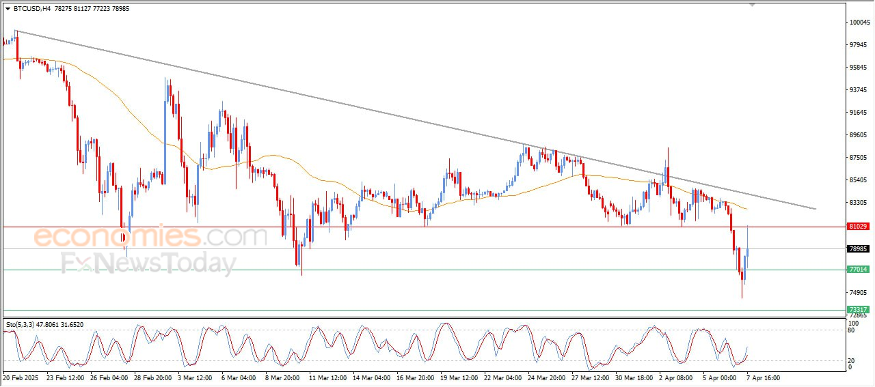Click the 85405 price axis label
The width and height of the screenshot is (875, 387).
859,180
